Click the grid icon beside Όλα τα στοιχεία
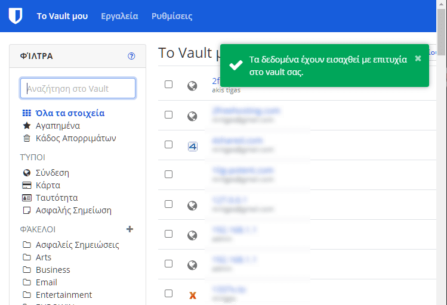 [27, 113]
